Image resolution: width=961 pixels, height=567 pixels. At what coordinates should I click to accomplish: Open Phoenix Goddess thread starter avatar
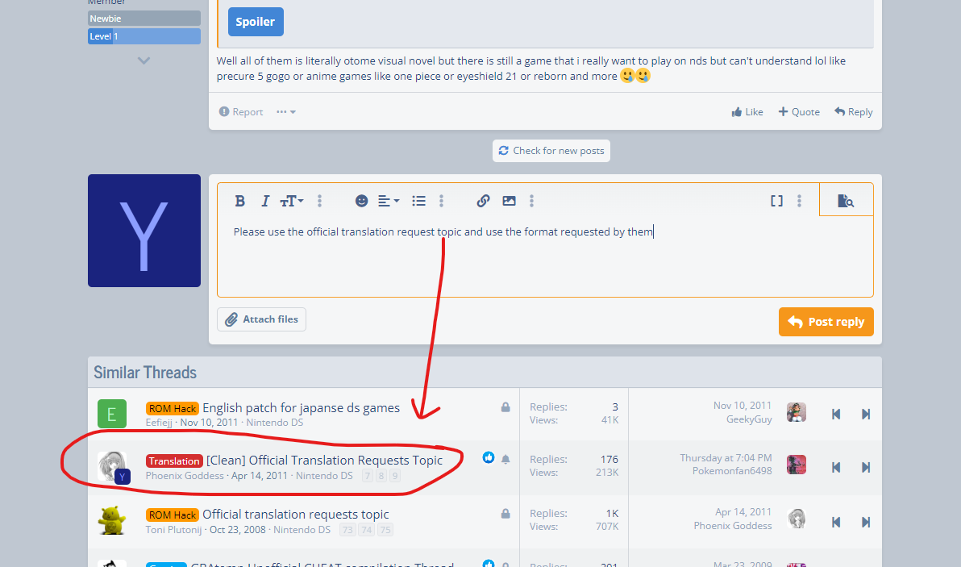click(111, 466)
